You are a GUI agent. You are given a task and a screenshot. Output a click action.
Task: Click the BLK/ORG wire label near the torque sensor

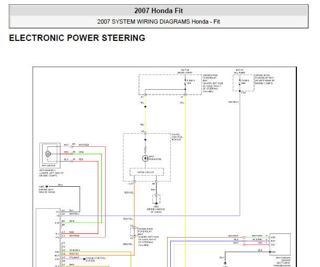[233, 236]
